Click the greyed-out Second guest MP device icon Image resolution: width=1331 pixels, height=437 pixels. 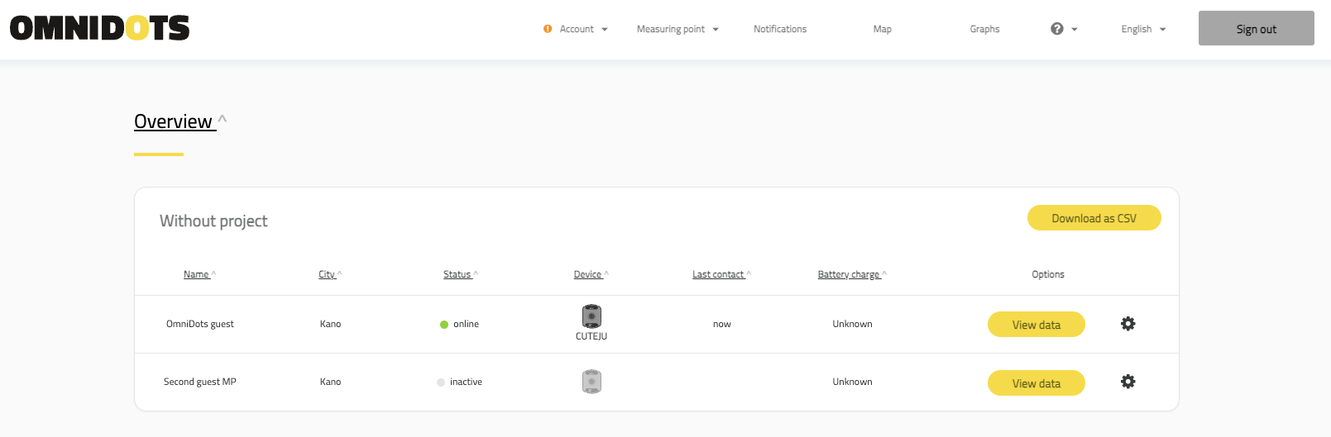591,382
